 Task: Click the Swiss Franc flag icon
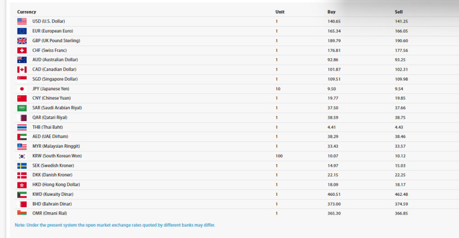pos(22,50)
